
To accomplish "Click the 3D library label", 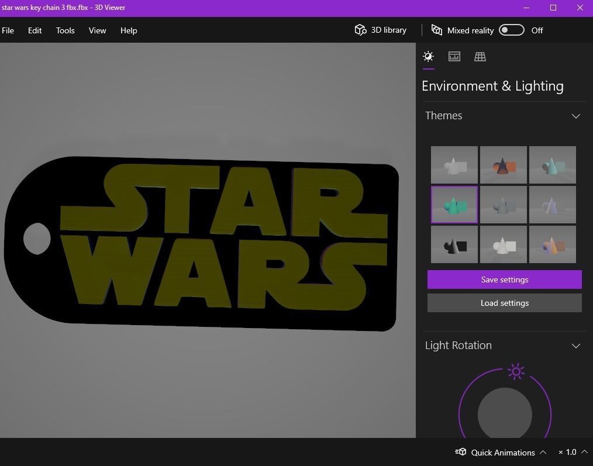I will [x=388, y=30].
